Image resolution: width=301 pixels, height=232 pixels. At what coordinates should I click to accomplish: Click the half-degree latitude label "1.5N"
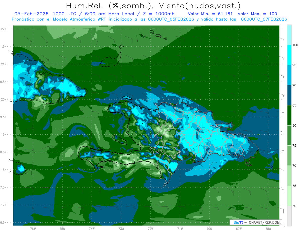(4, 47)
